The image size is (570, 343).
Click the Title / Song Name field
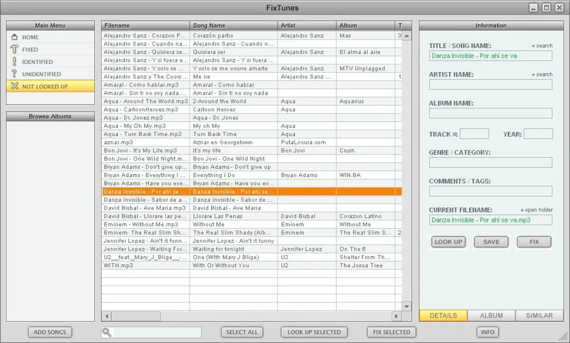491,56
